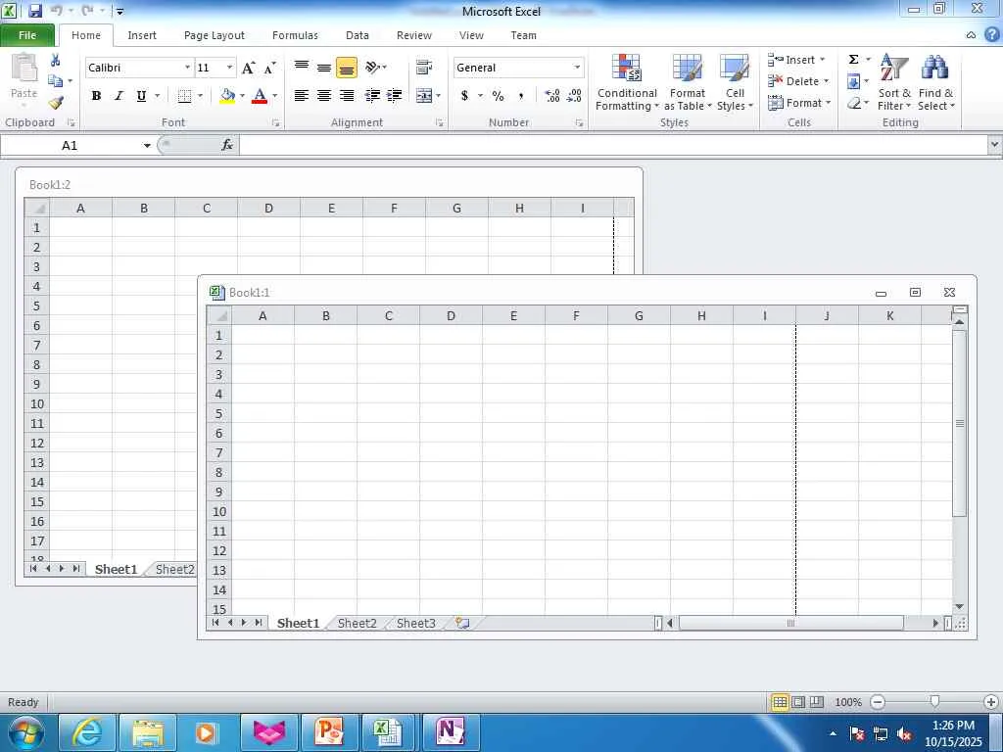Click the Fill down icon in Editing
The image size is (1003, 752).
pyautogui.click(x=853, y=81)
